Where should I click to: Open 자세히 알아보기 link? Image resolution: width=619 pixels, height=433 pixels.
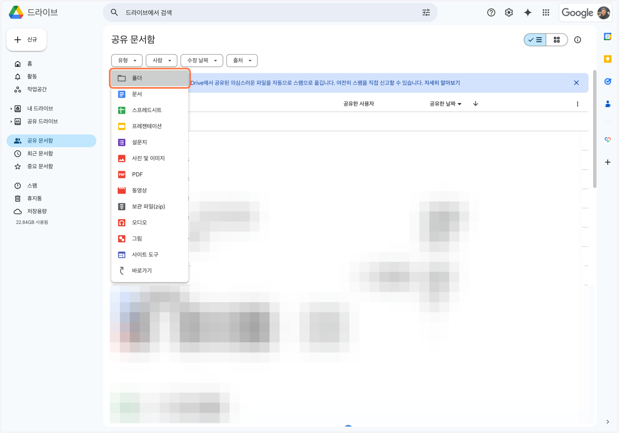442,82
